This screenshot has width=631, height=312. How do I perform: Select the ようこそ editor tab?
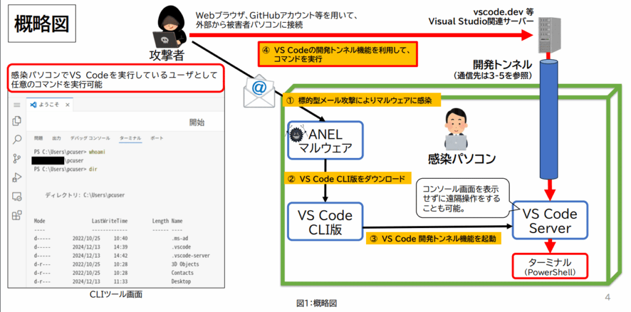pyautogui.click(x=50, y=105)
